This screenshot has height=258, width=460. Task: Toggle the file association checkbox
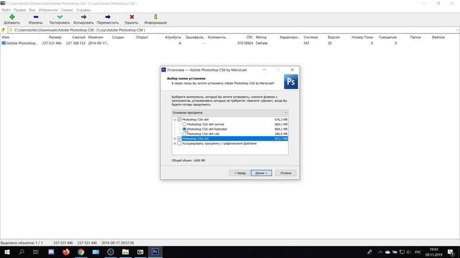pos(180,143)
